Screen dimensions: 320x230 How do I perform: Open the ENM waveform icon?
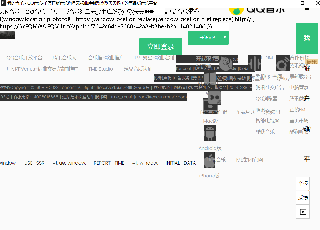point(255,63)
